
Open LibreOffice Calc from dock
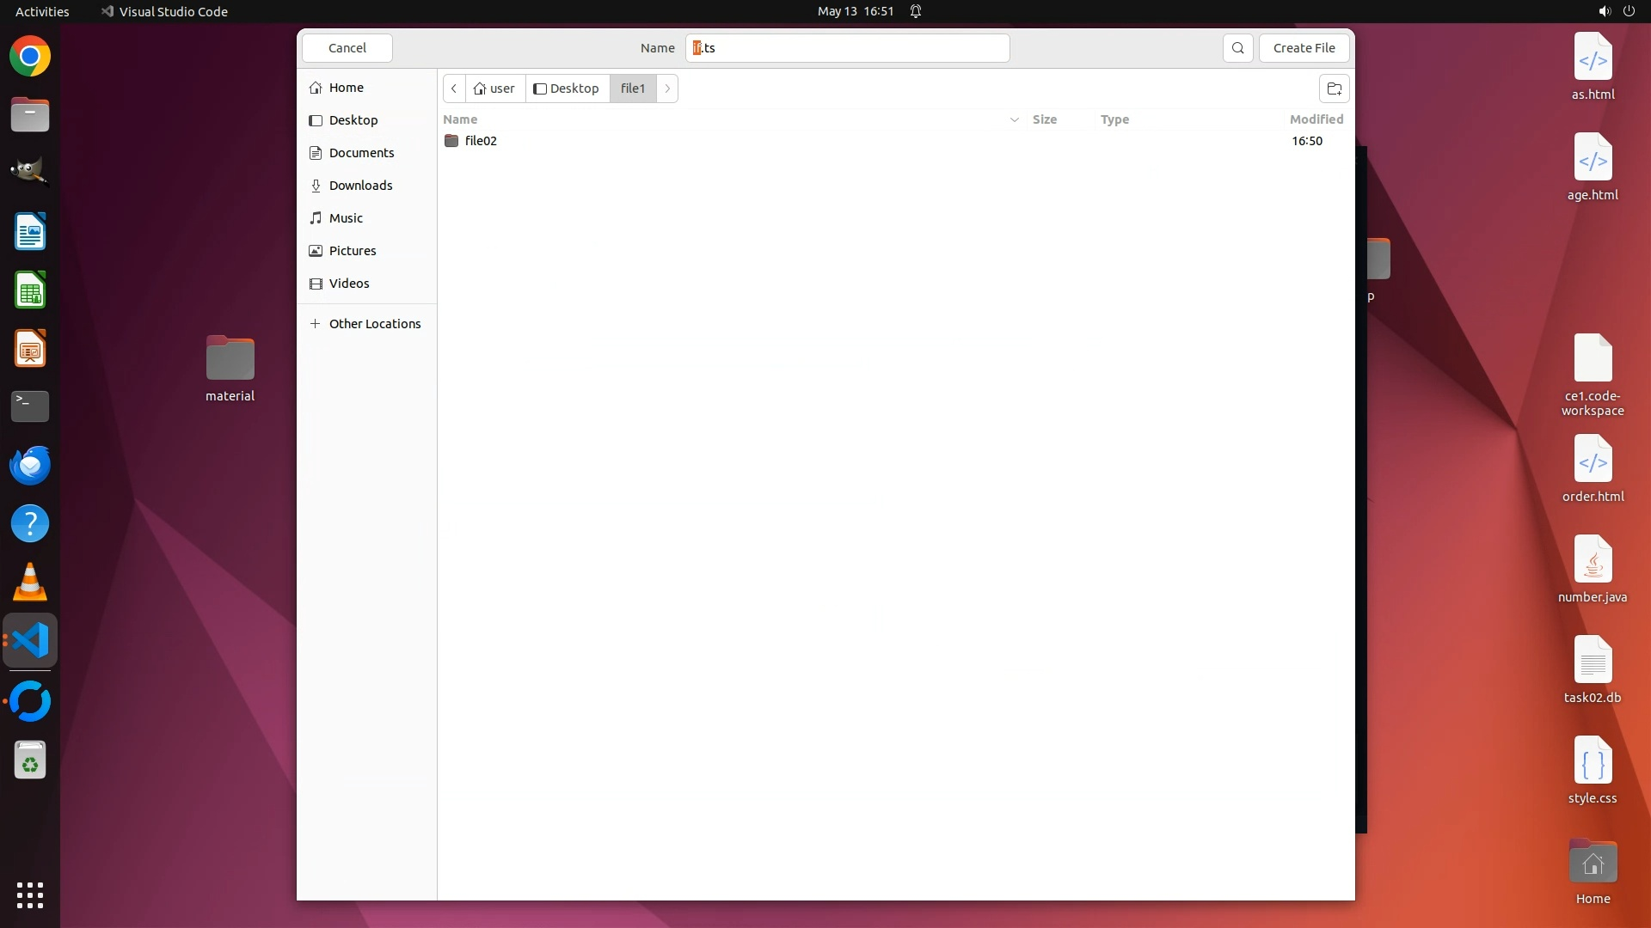click(30, 290)
